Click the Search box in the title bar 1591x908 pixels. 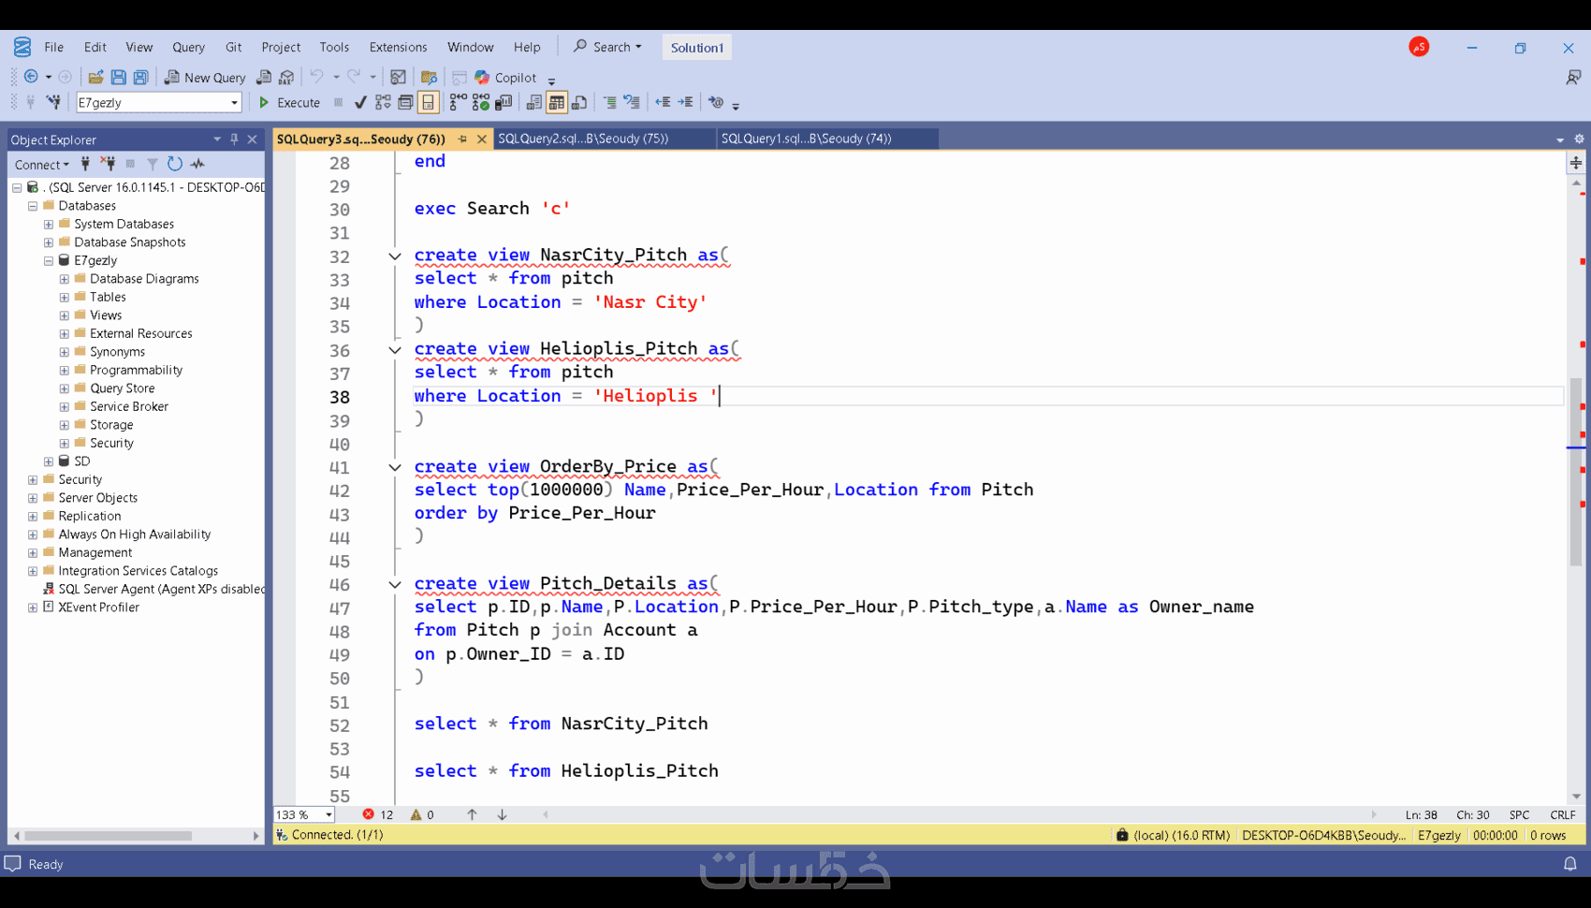pos(608,47)
